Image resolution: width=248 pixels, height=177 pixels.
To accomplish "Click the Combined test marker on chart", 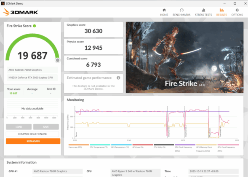I will point(220,131).
